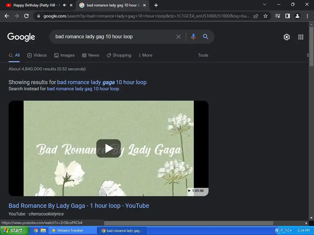Open Google quick settings gear
The height and width of the screenshot is (235, 314).
coord(287,37)
